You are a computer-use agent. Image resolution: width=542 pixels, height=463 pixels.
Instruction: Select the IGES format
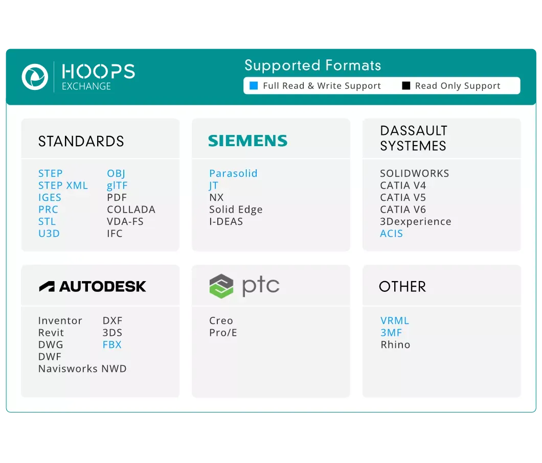(x=50, y=198)
